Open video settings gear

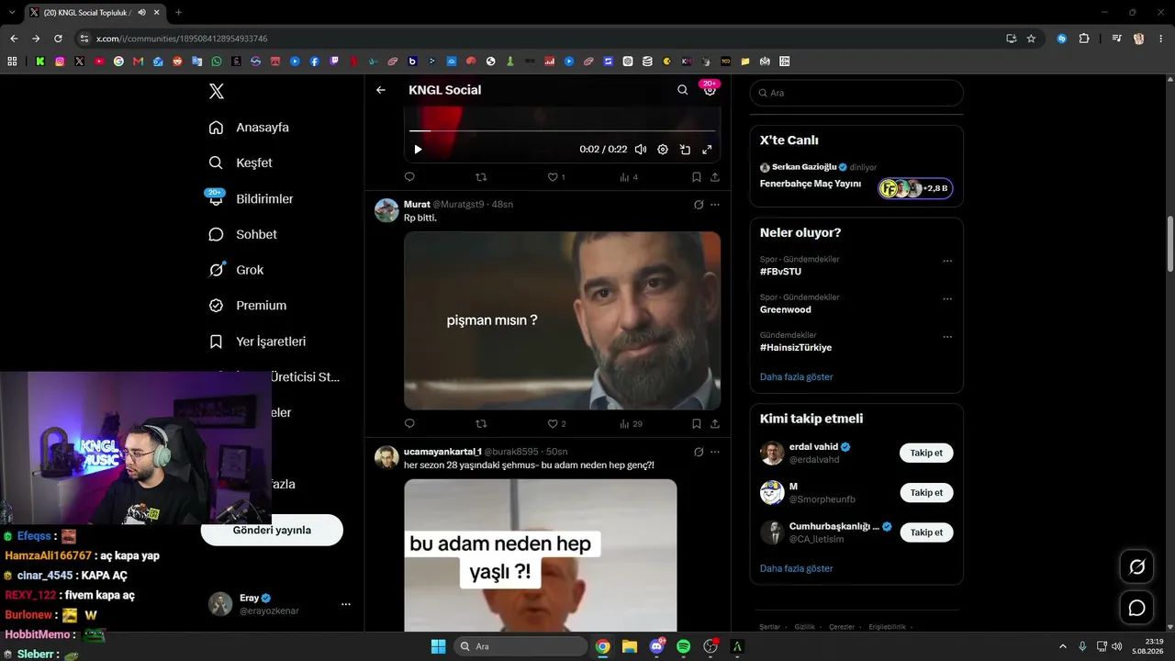click(663, 150)
